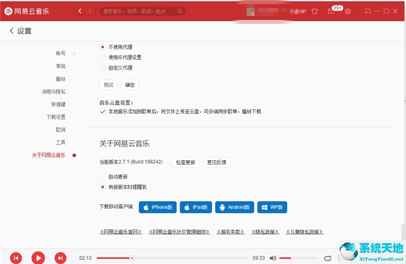406x264 pixels.
Task: Download the WP版 client
Action: pyautogui.click(x=272, y=207)
